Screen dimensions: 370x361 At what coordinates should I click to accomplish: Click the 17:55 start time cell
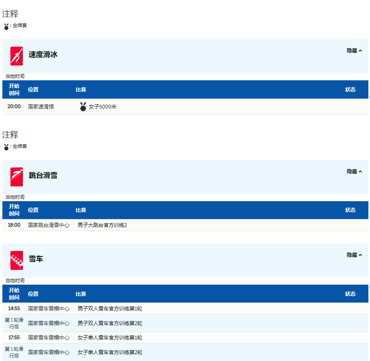(x=14, y=338)
